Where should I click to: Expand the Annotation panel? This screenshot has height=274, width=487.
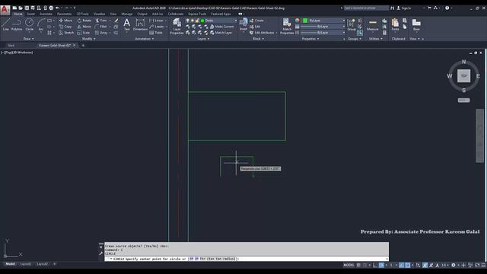point(145,39)
